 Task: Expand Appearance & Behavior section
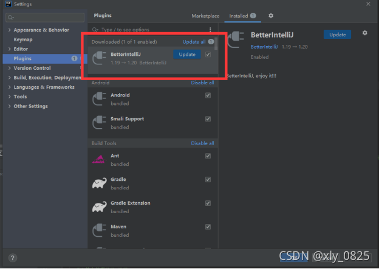pos(10,30)
